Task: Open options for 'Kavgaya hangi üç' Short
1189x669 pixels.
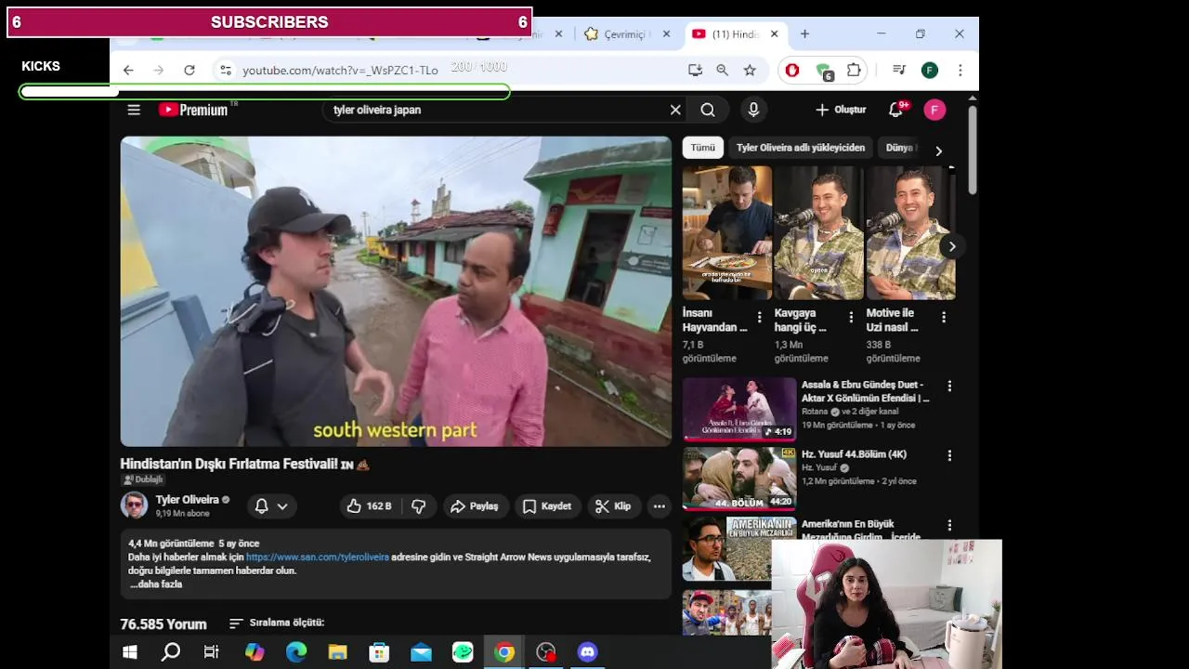Action: [x=851, y=317]
